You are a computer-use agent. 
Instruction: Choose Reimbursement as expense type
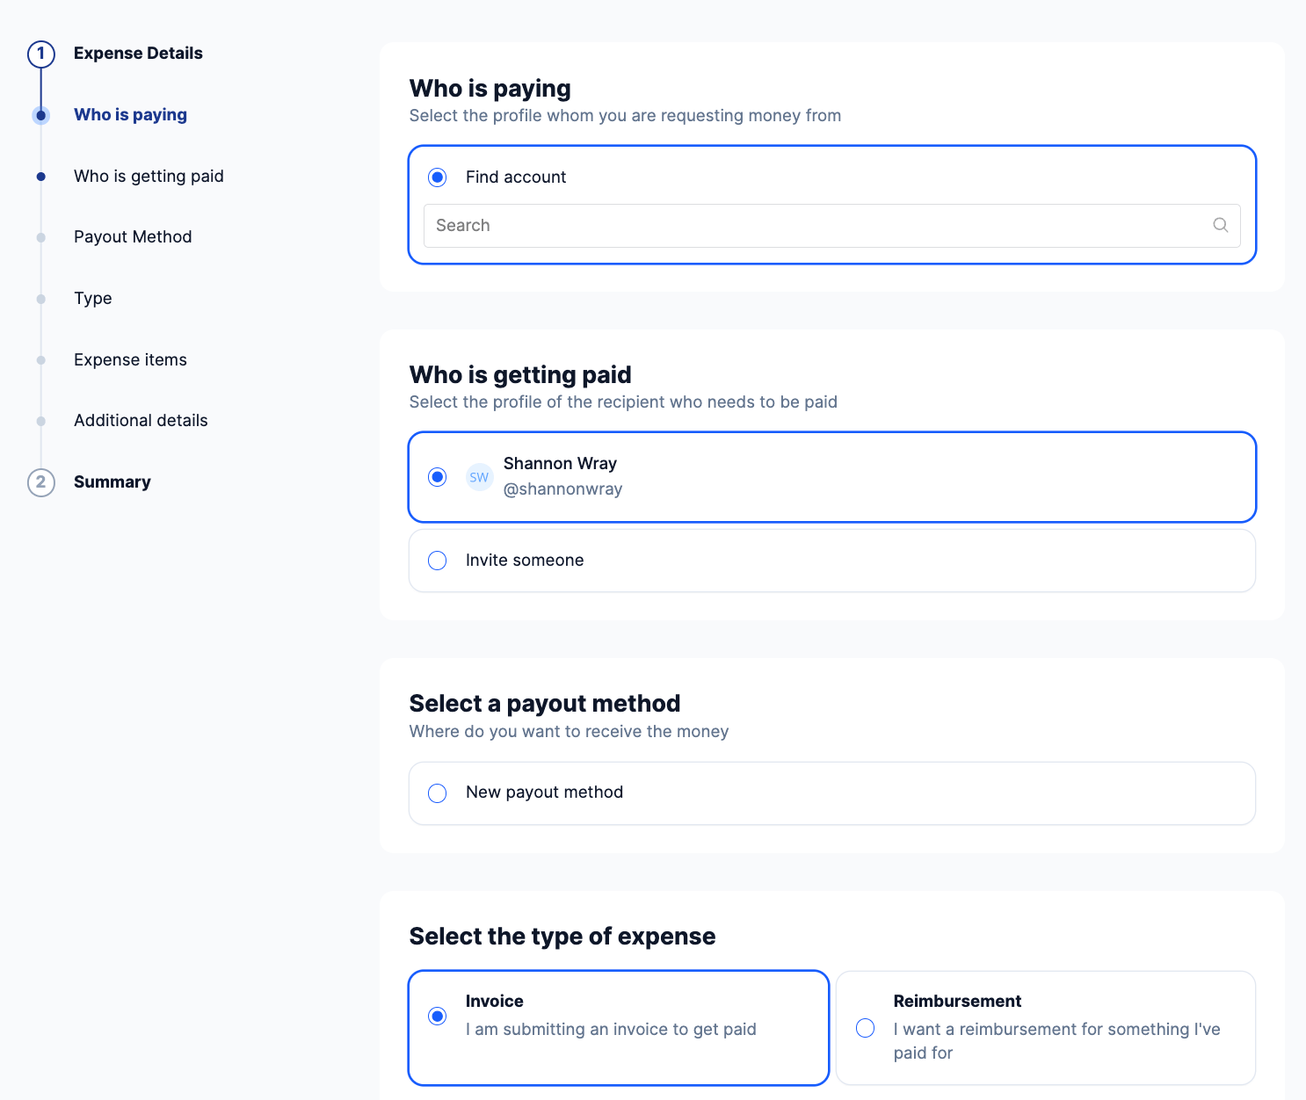866,1028
